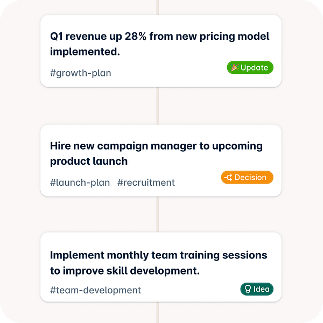
Task: Click the lightbulb icon on Idea badge
Action: [248, 289]
